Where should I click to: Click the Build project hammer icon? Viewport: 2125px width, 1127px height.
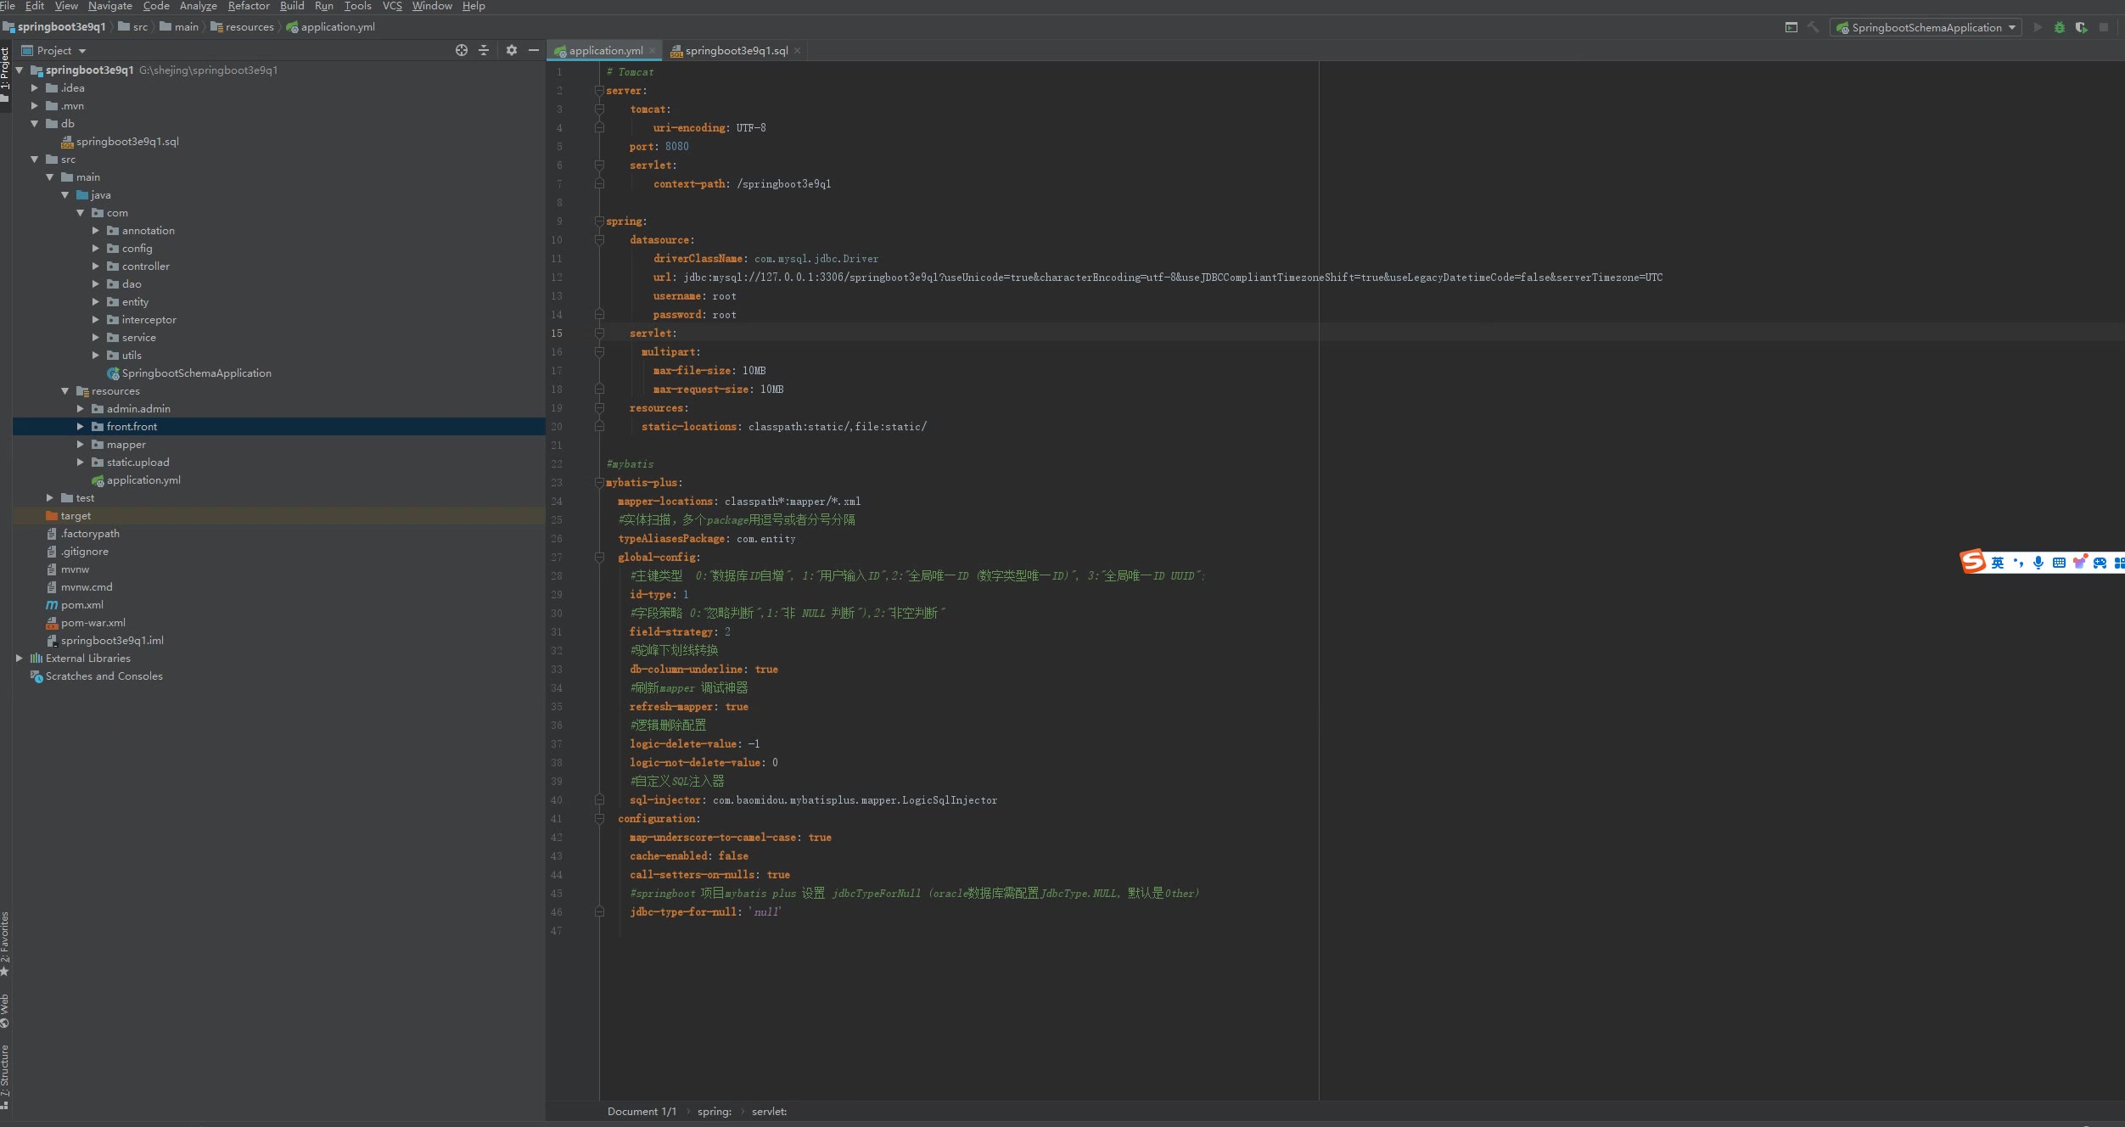tap(1814, 27)
